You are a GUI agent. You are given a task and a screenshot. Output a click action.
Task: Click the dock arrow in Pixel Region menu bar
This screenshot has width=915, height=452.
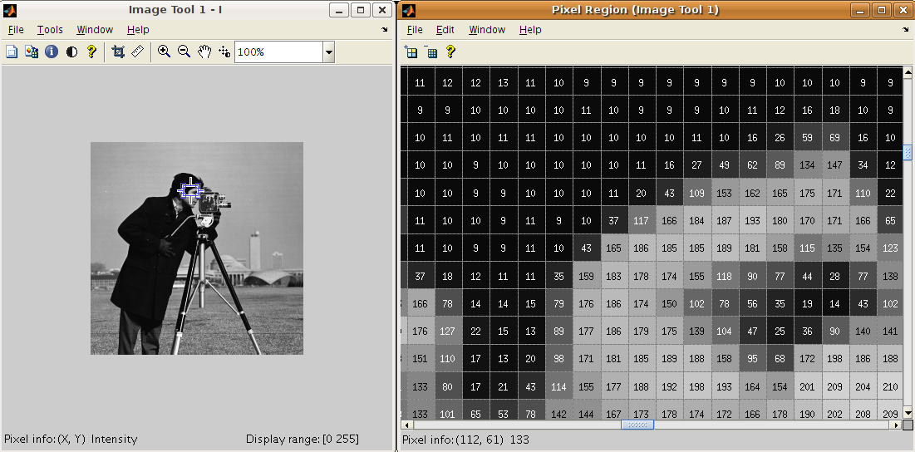(x=906, y=30)
